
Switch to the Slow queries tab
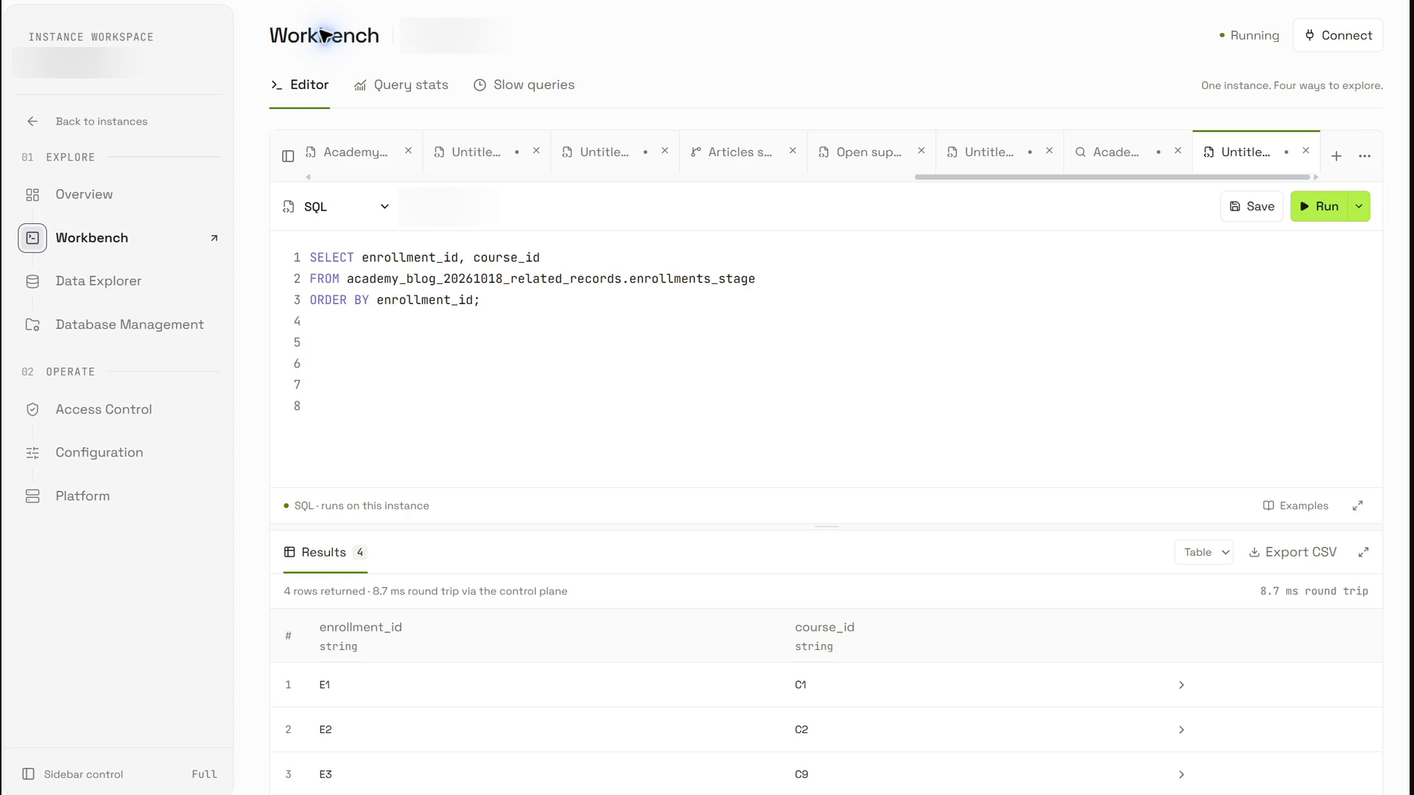pyautogui.click(x=524, y=85)
